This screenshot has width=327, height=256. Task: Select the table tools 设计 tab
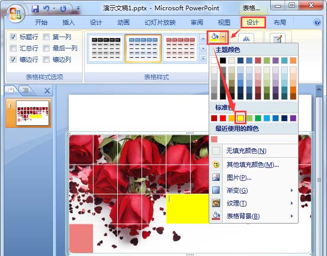[x=253, y=22]
